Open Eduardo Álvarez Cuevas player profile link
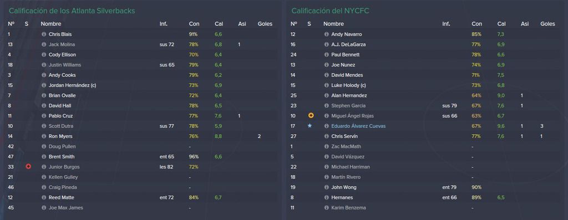568x220 pixels. pyautogui.click(x=358, y=126)
